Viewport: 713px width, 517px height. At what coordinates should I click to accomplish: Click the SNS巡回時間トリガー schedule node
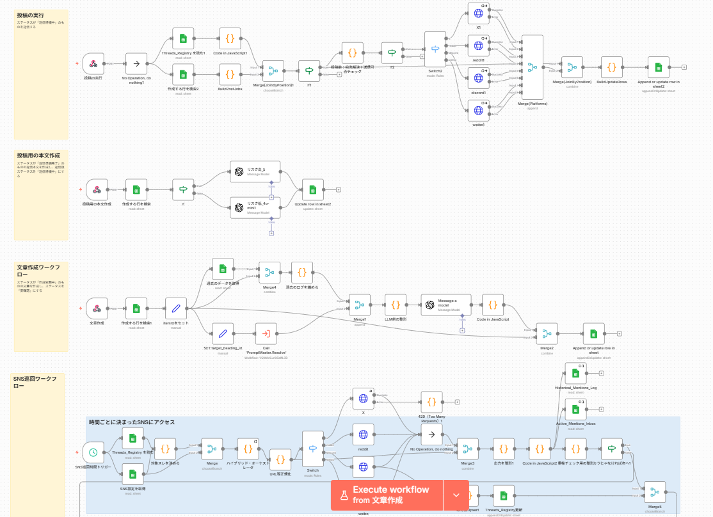[x=93, y=452]
